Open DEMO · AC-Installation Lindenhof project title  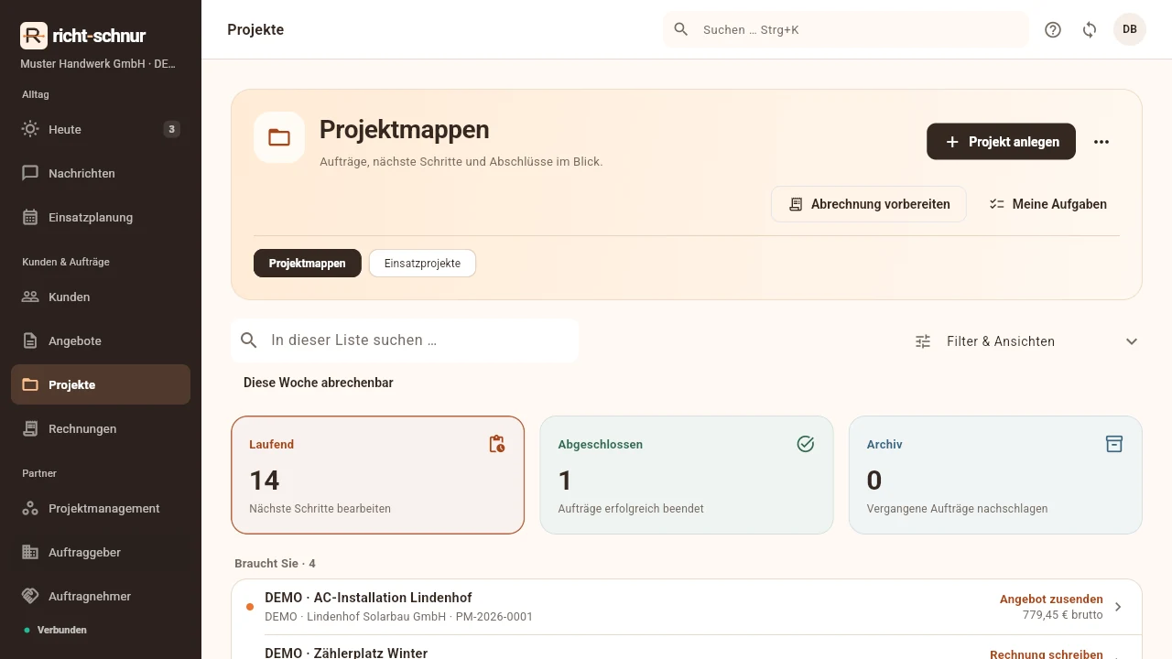tap(368, 598)
